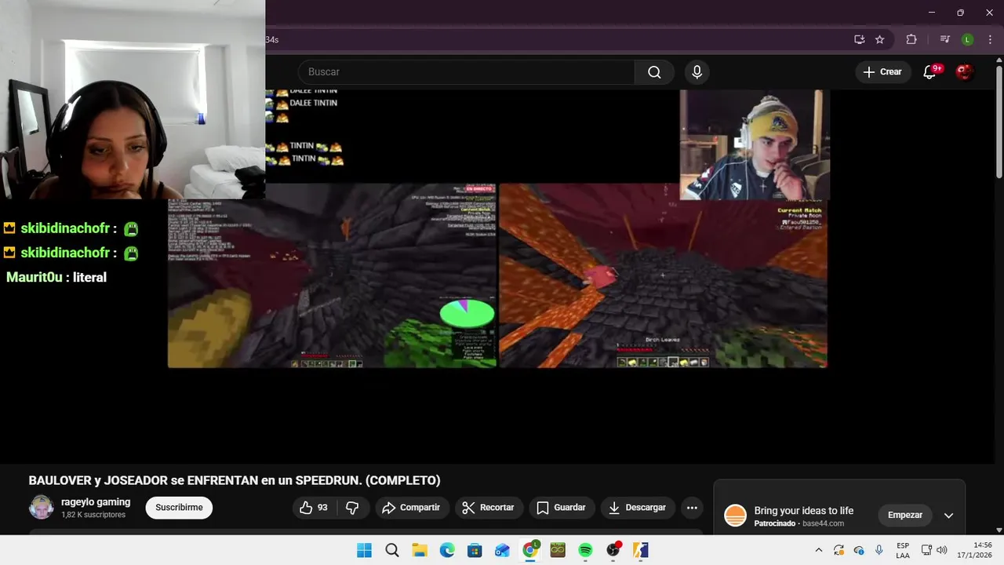Expand the sponsored ad chevron
This screenshot has width=1004, height=565.
[x=948, y=516]
